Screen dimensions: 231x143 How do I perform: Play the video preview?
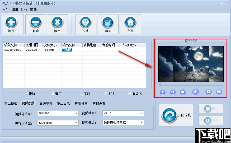click(x=163, y=92)
